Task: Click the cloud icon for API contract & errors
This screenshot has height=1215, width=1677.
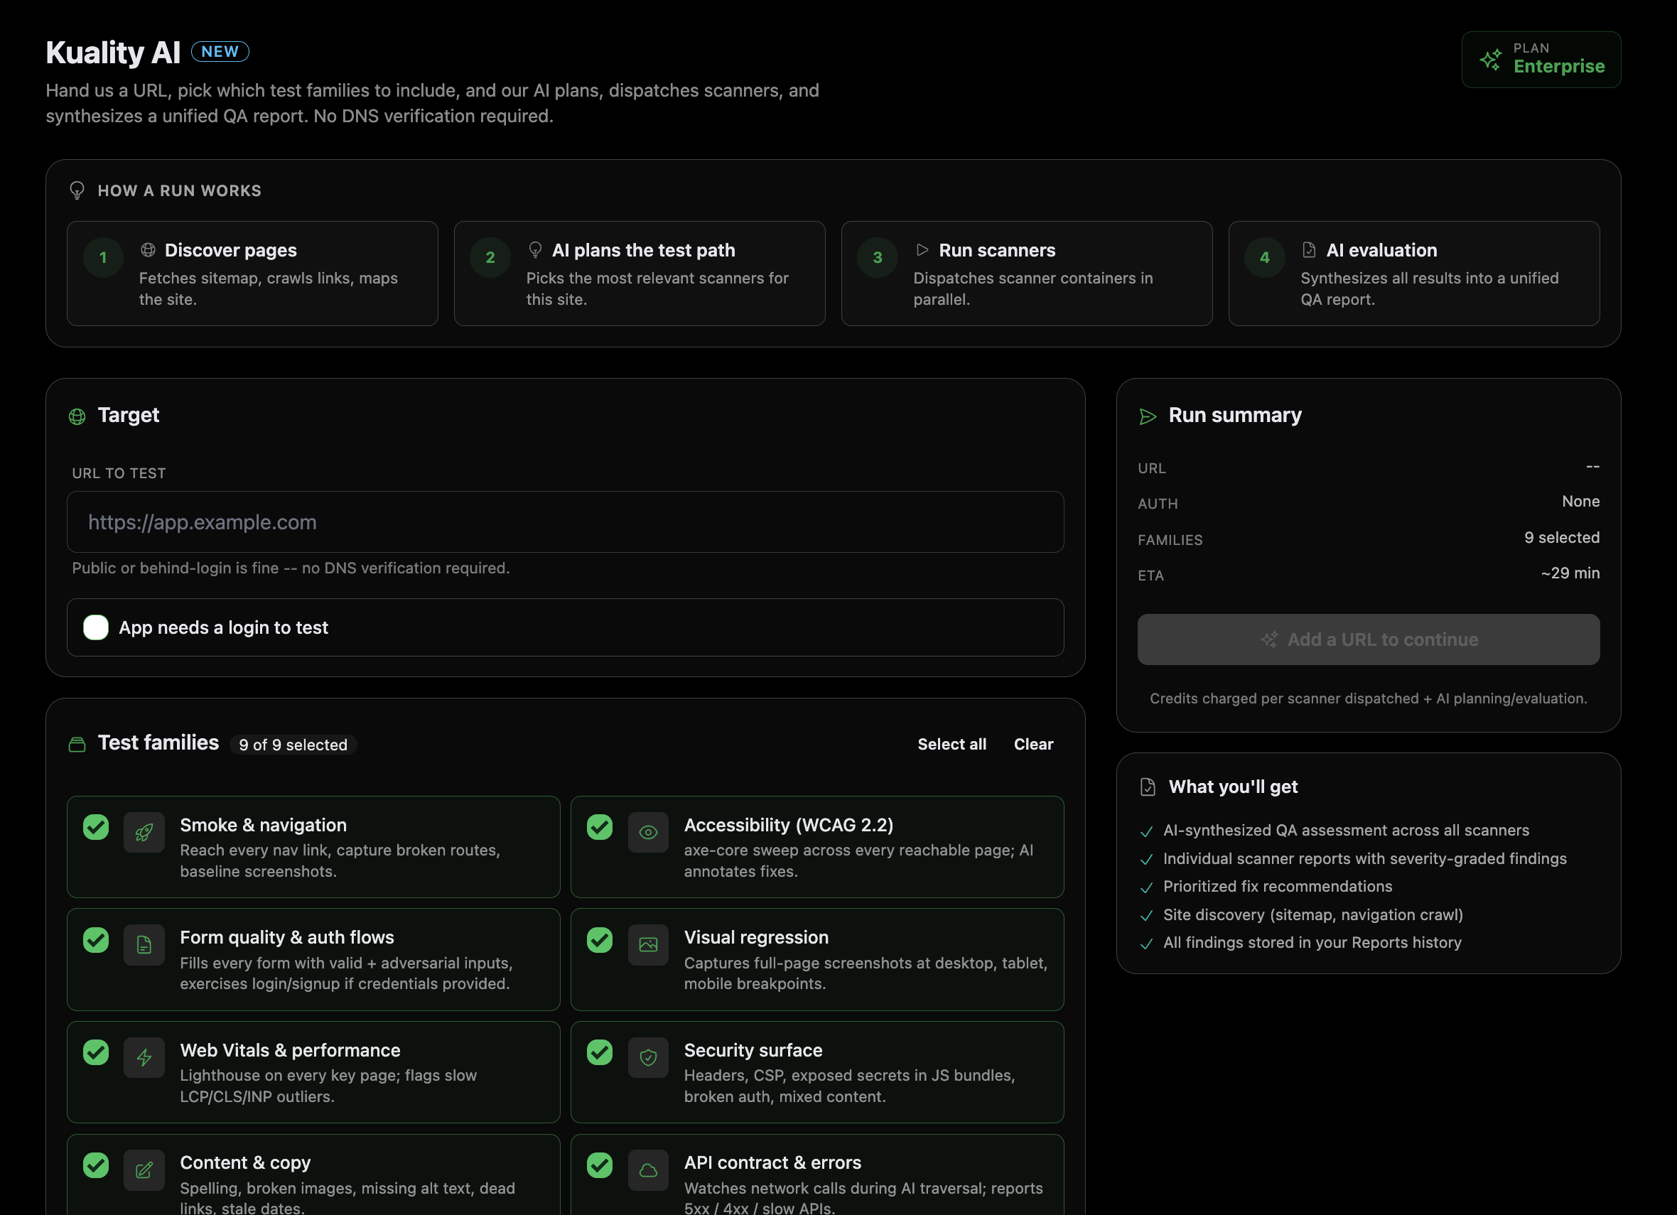Action: point(649,1170)
